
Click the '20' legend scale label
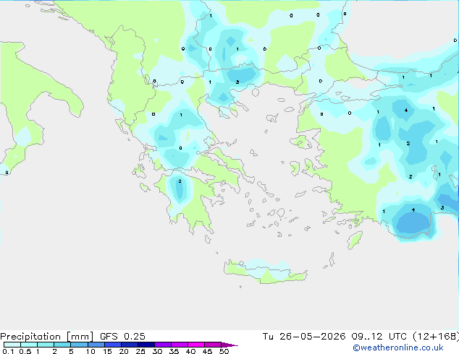(x=124, y=351)
